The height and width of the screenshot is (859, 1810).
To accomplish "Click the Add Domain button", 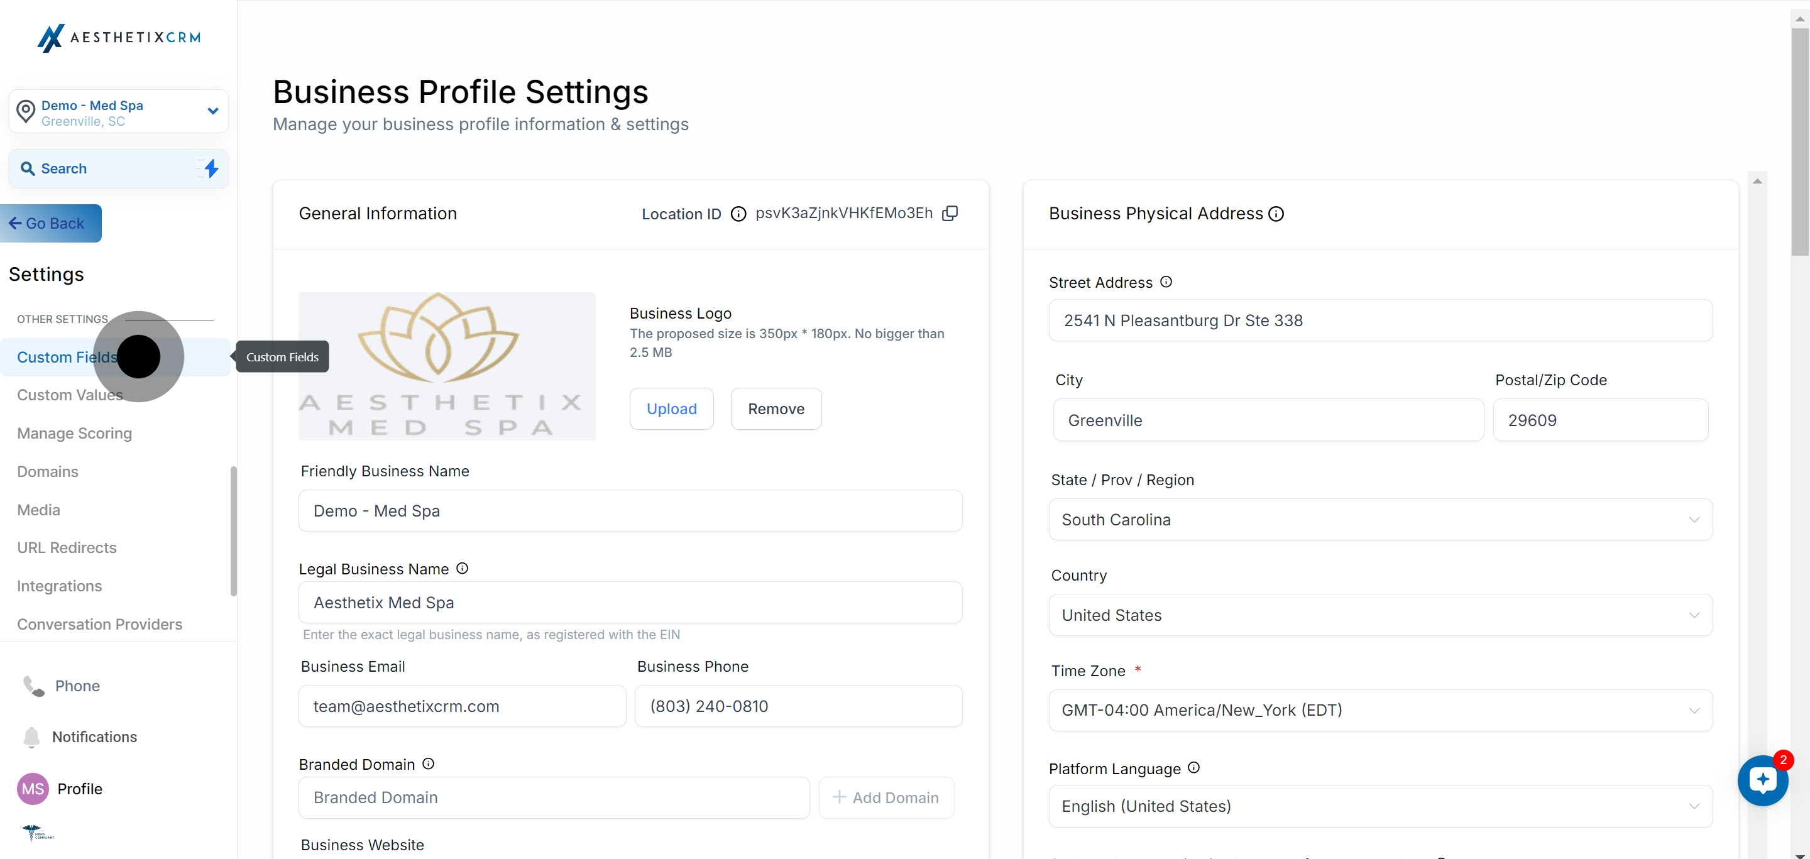I will (x=887, y=798).
